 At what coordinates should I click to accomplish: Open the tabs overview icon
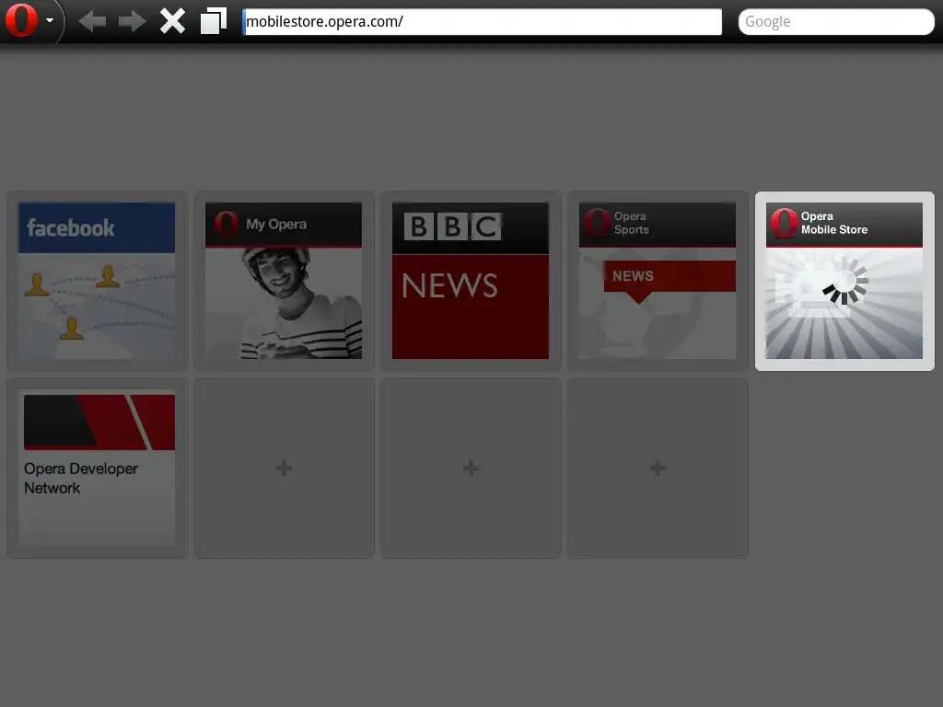(x=214, y=21)
